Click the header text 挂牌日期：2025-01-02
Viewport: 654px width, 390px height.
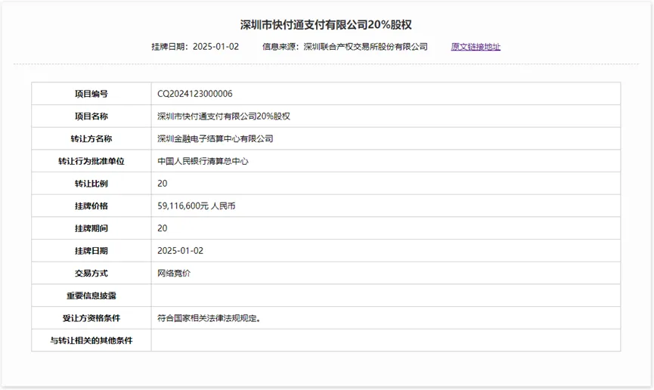coord(195,47)
